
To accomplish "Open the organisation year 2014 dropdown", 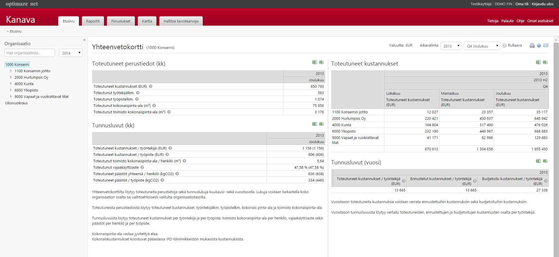I will pyautogui.click(x=71, y=53).
